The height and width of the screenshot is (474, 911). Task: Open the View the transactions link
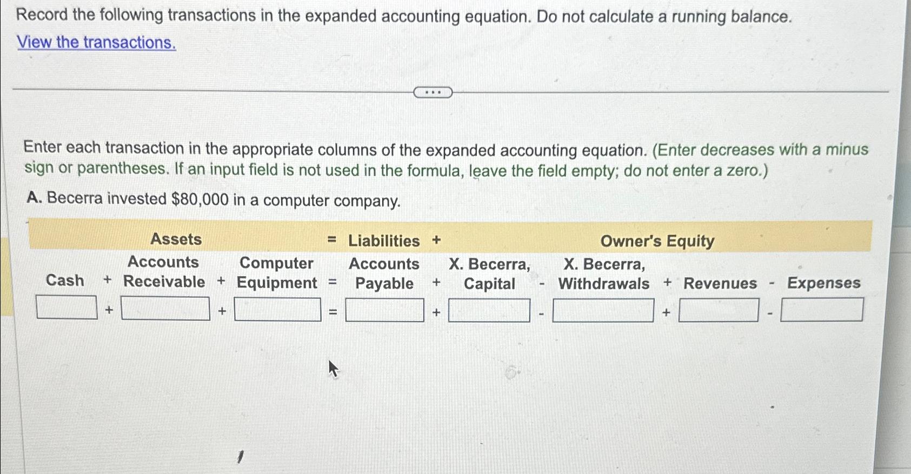(95, 43)
